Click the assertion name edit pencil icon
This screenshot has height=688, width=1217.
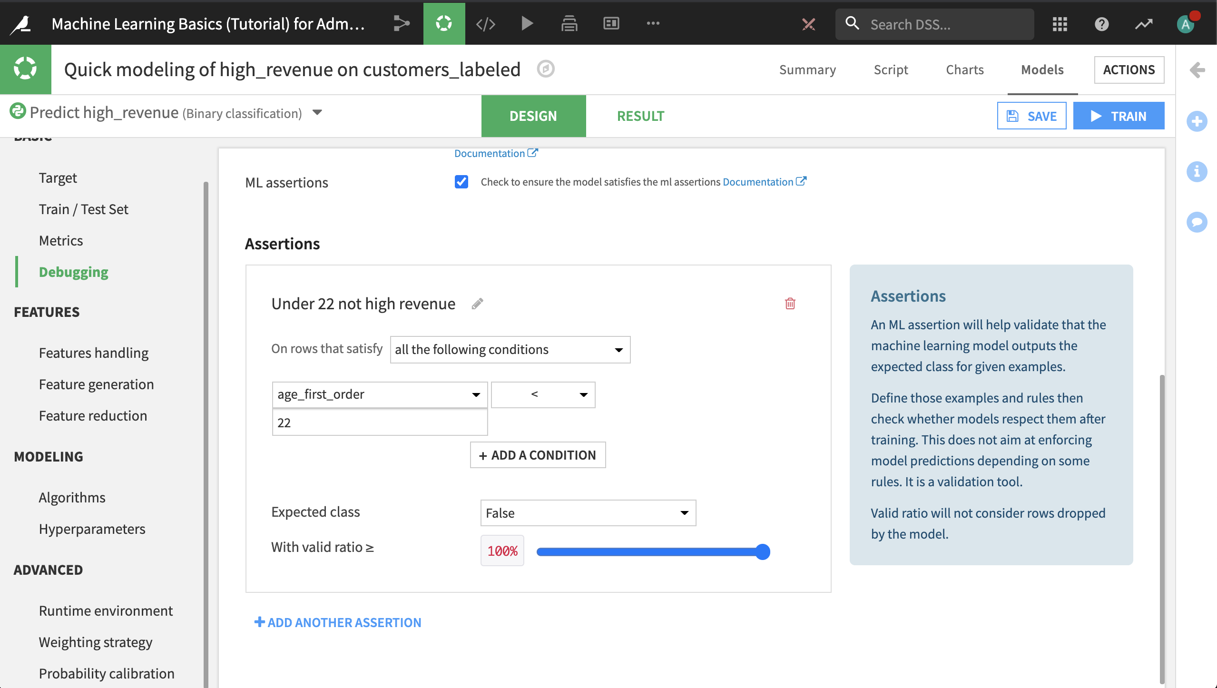pos(477,303)
